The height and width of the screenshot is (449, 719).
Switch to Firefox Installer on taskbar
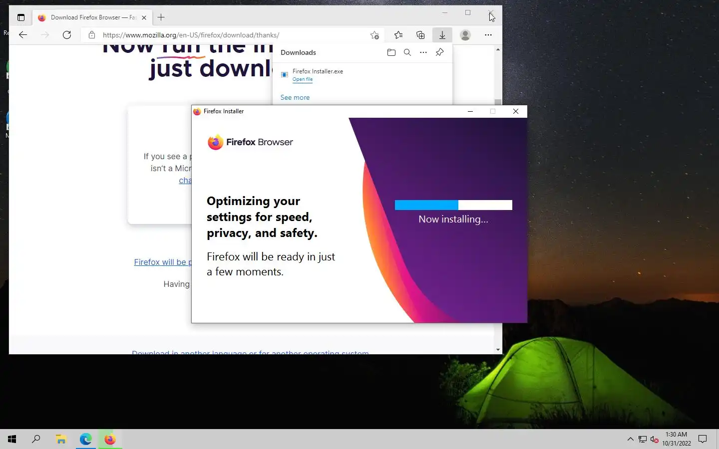click(110, 439)
